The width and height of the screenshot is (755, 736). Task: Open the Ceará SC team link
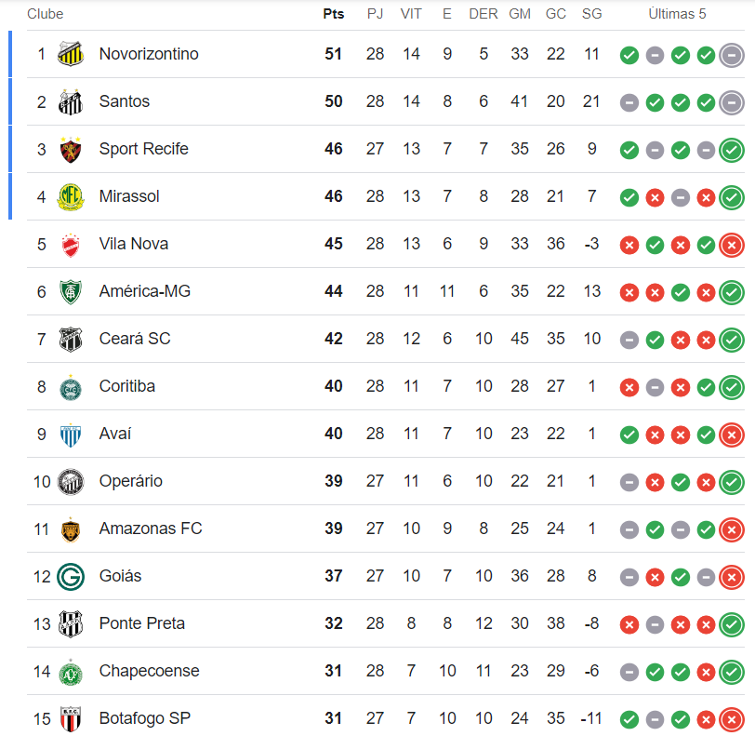(x=135, y=339)
